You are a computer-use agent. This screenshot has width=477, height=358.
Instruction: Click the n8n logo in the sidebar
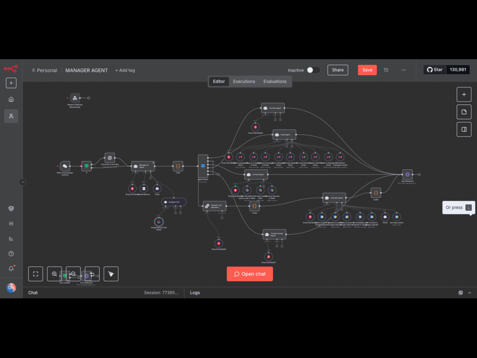11,69
